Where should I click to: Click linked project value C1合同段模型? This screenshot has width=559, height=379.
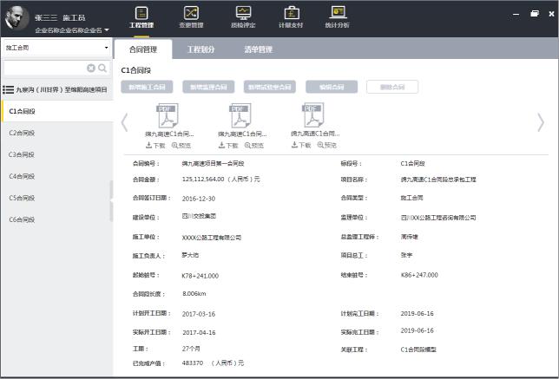pyautogui.click(x=418, y=350)
